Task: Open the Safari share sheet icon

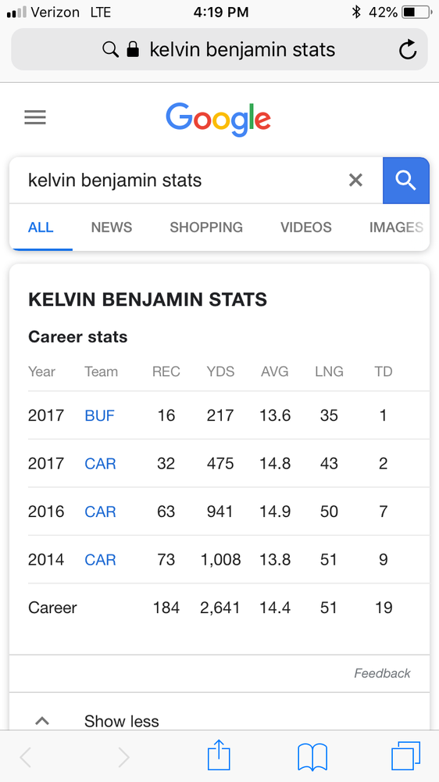Action: 219,755
